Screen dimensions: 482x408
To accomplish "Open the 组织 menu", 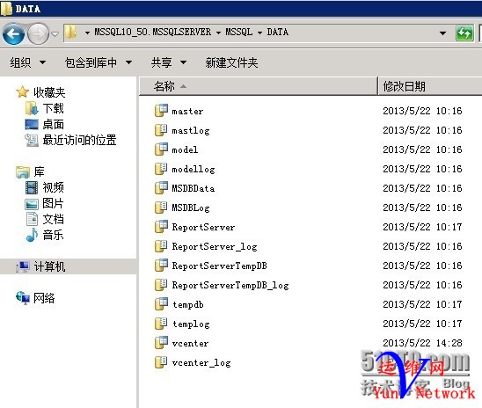I will (x=27, y=62).
